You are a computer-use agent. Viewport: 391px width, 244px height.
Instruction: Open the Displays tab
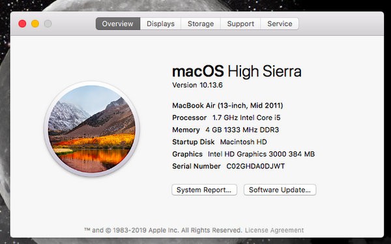point(160,23)
